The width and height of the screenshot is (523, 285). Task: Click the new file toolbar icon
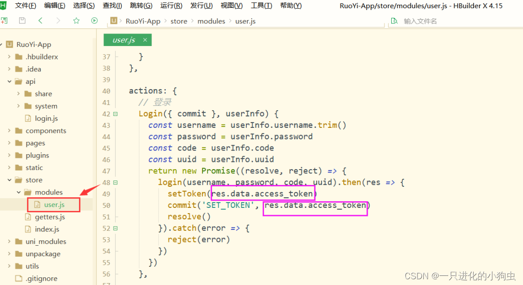tap(4, 21)
